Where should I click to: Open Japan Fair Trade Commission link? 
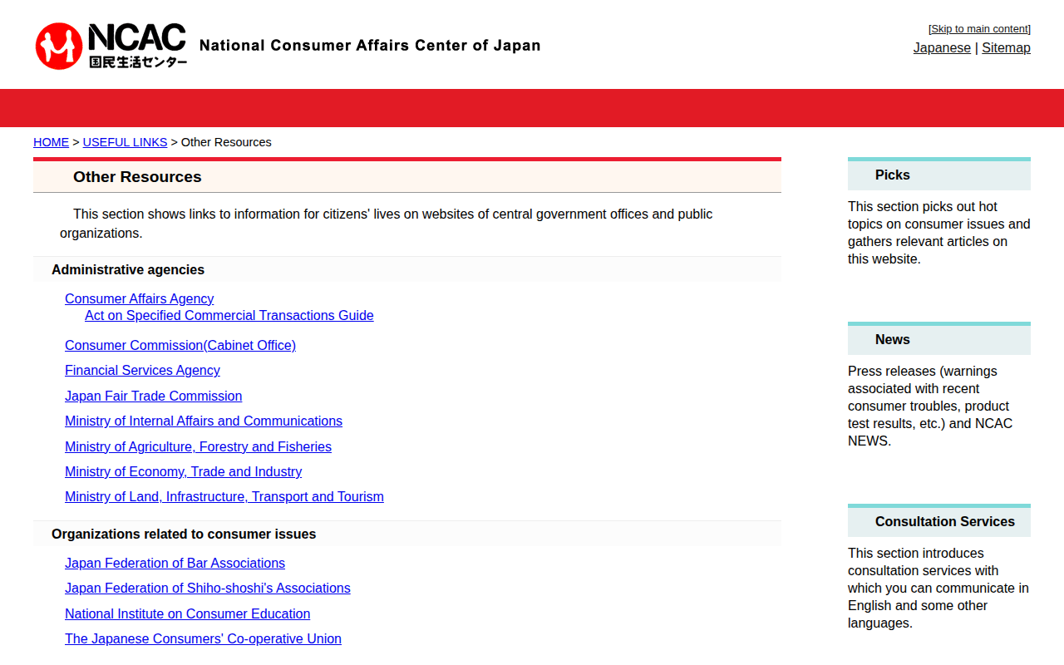154,397
